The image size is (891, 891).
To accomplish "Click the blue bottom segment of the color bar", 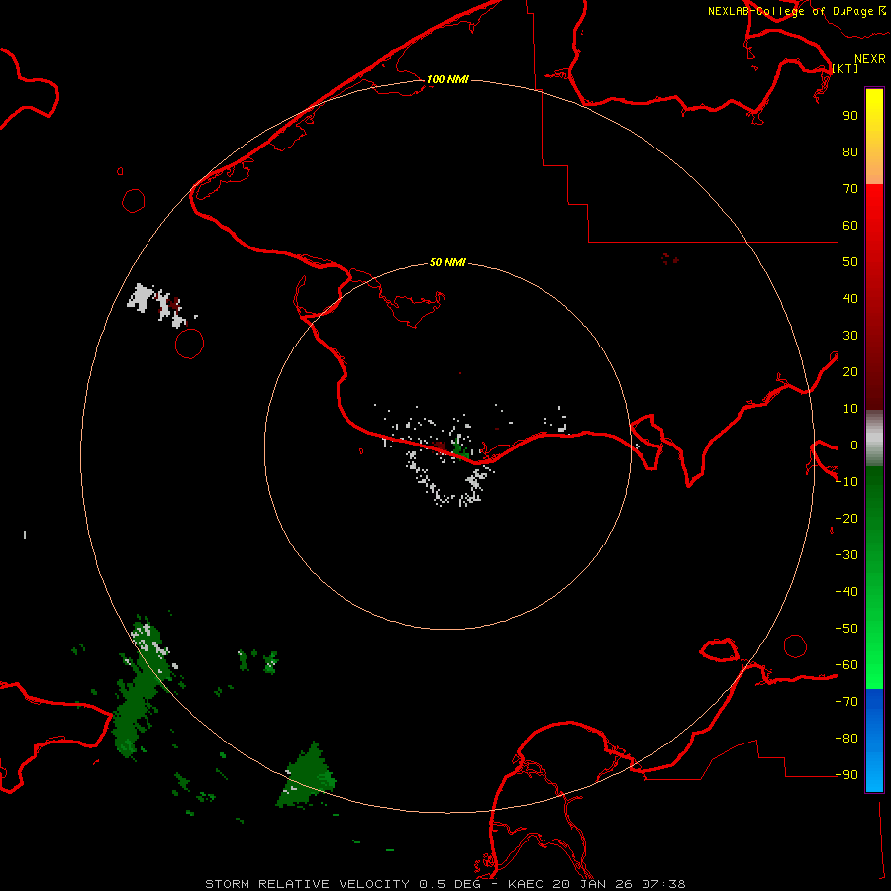I will pyautogui.click(x=874, y=741).
